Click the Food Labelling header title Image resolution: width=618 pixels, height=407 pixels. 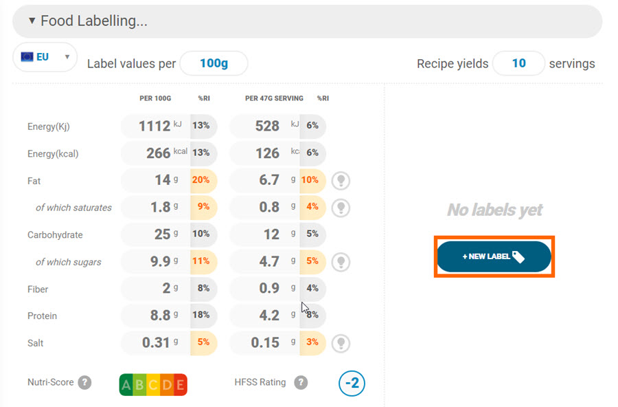tap(94, 21)
